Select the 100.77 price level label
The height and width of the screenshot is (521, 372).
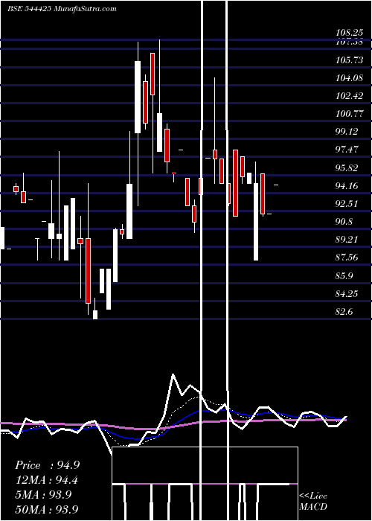(x=349, y=114)
